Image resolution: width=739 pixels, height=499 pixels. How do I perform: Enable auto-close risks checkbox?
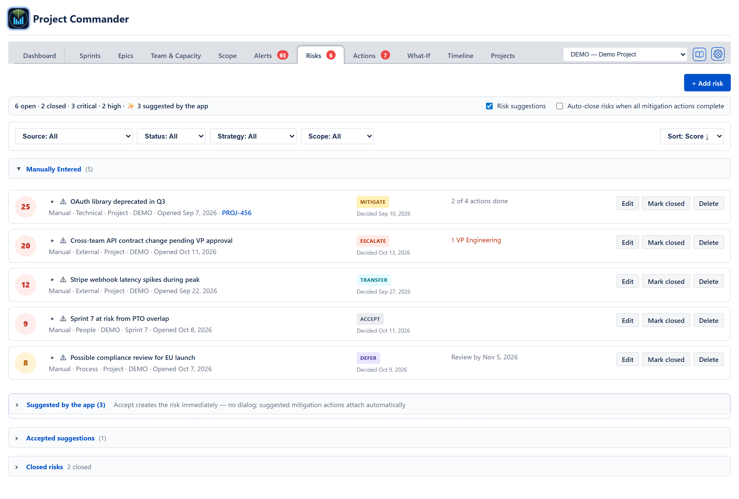pos(559,106)
